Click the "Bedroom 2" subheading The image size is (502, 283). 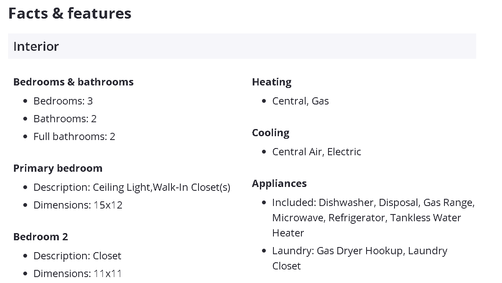coord(40,237)
